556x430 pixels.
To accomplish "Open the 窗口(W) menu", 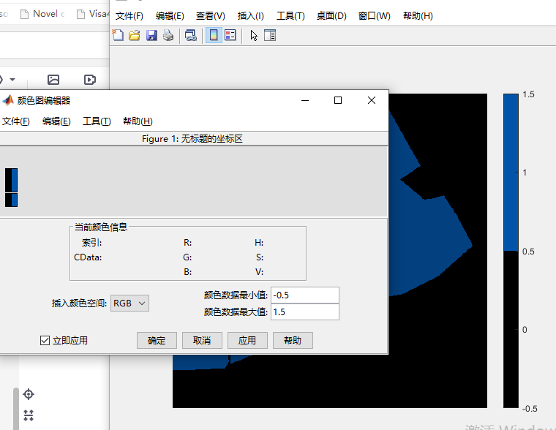I will click(374, 16).
